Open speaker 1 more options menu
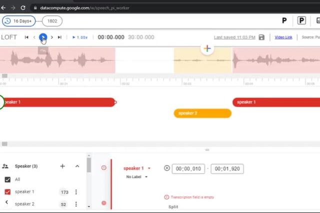 76,192
